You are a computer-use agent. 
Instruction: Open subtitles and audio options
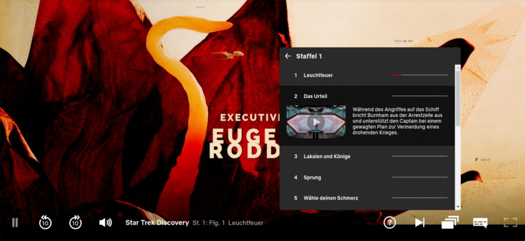coord(480,223)
